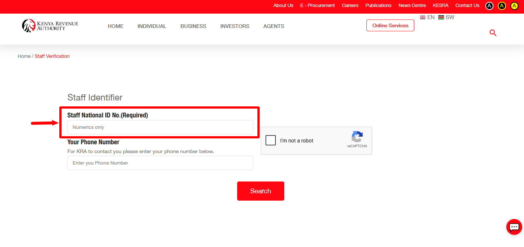
Task: Select black-on-yellow contrast 'A' icon
Action: point(514,6)
